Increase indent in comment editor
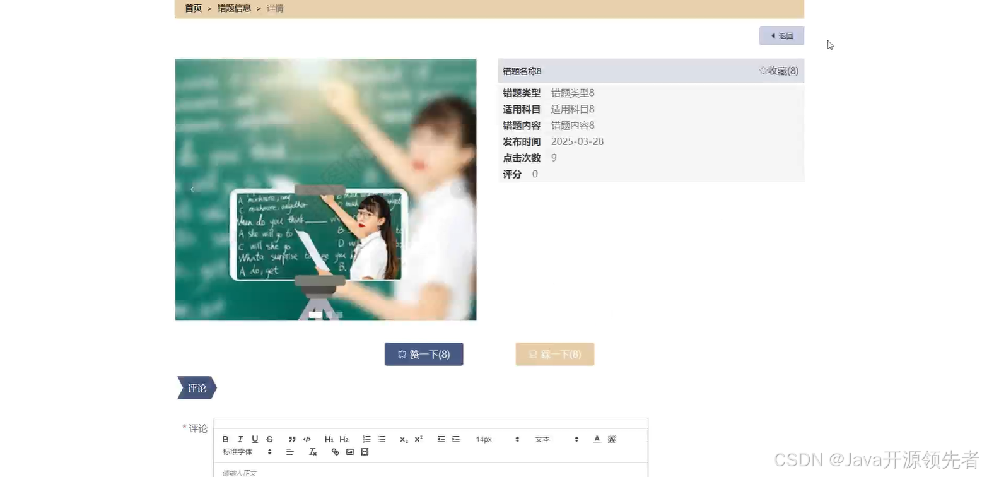 456,439
